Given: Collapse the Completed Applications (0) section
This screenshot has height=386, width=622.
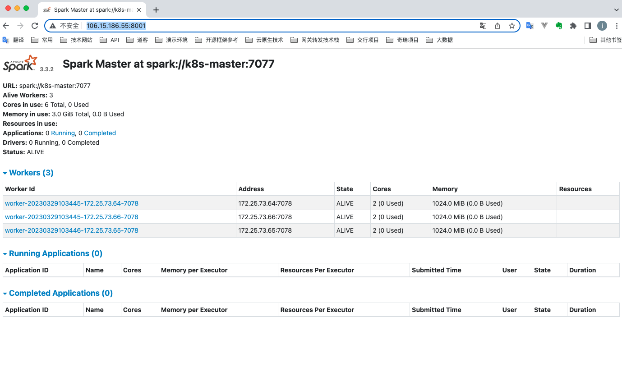Looking at the screenshot, I should [58, 293].
